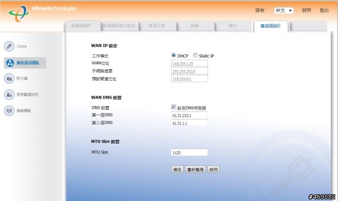
Task: Click the MTU Size field showing 1420
Action: click(x=190, y=152)
